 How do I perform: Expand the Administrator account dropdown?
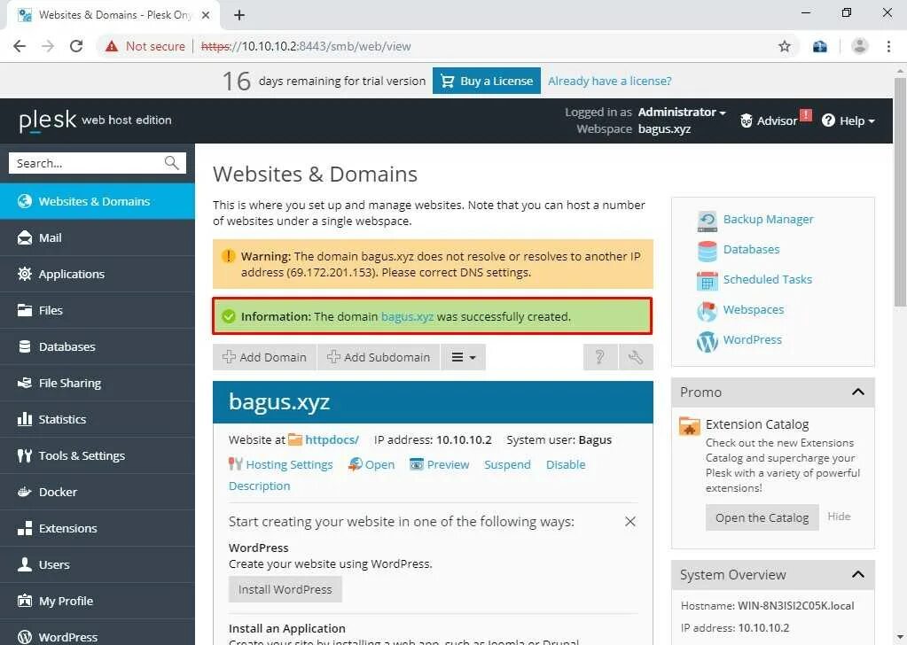682,113
